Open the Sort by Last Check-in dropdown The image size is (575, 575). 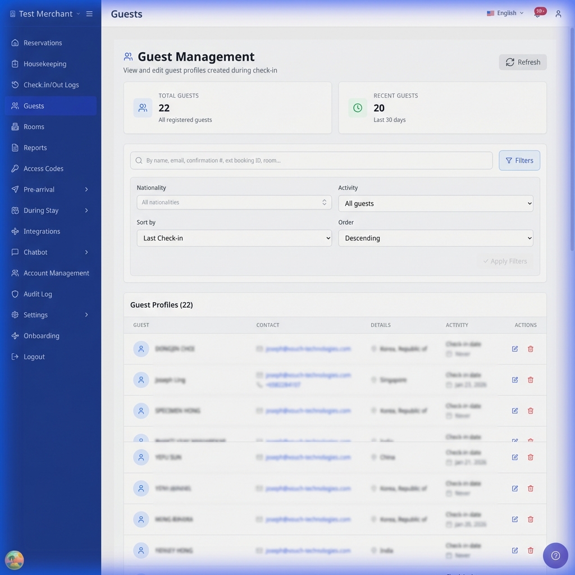click(234, 238)
